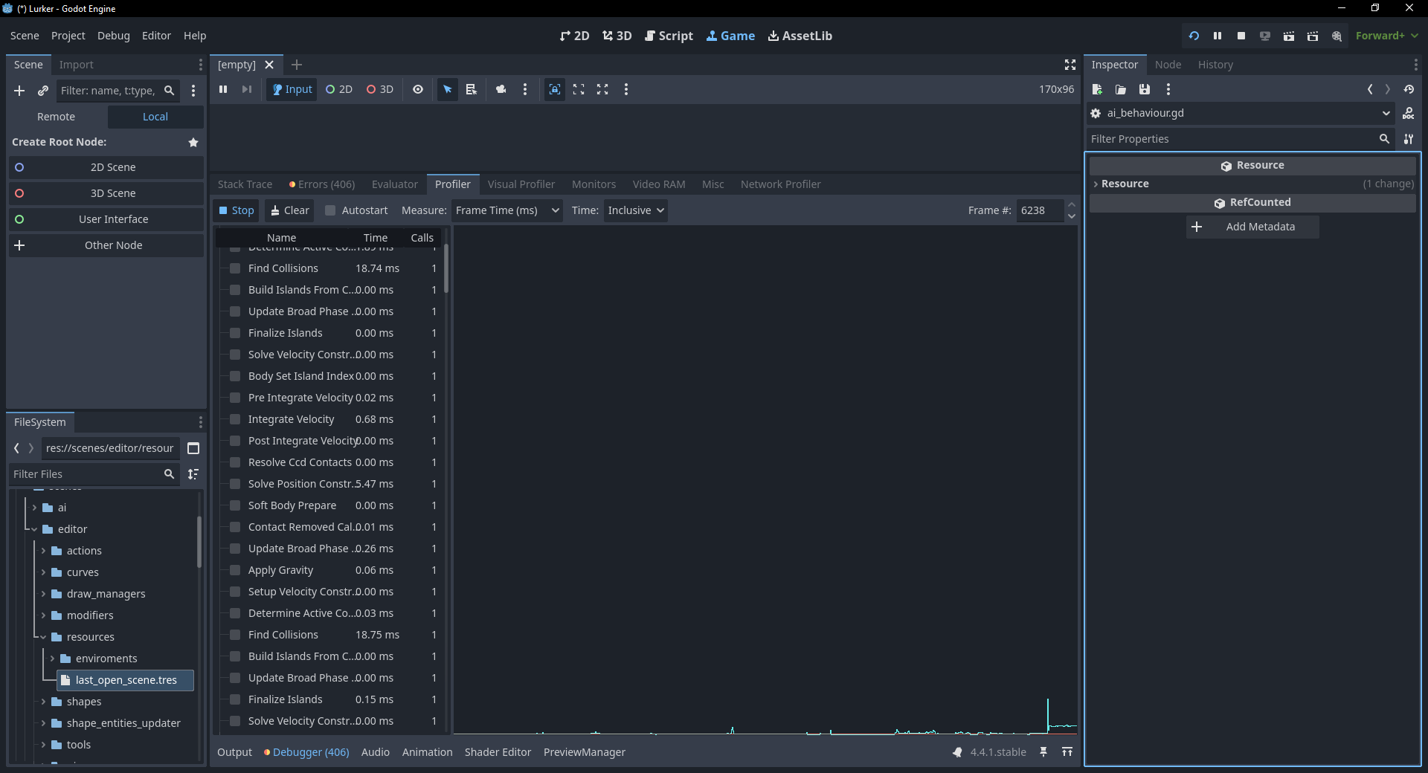Toggle game embed visibility eye icon

coord(418,89)
